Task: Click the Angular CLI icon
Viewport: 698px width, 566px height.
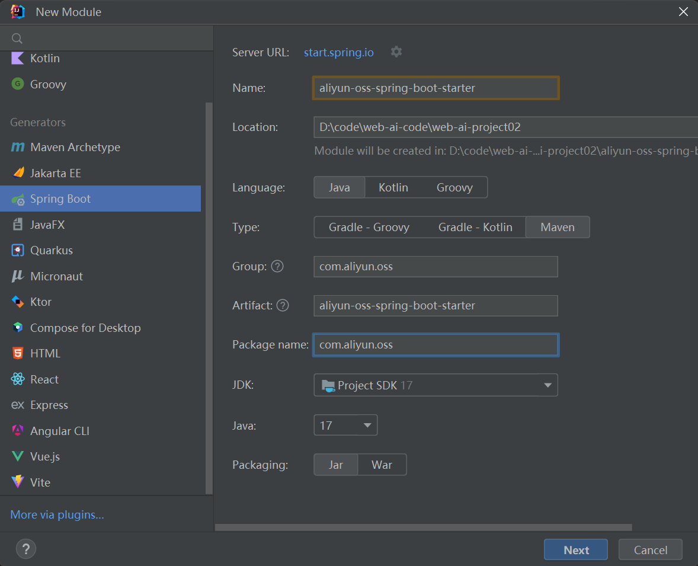Action: pos(17,431)
